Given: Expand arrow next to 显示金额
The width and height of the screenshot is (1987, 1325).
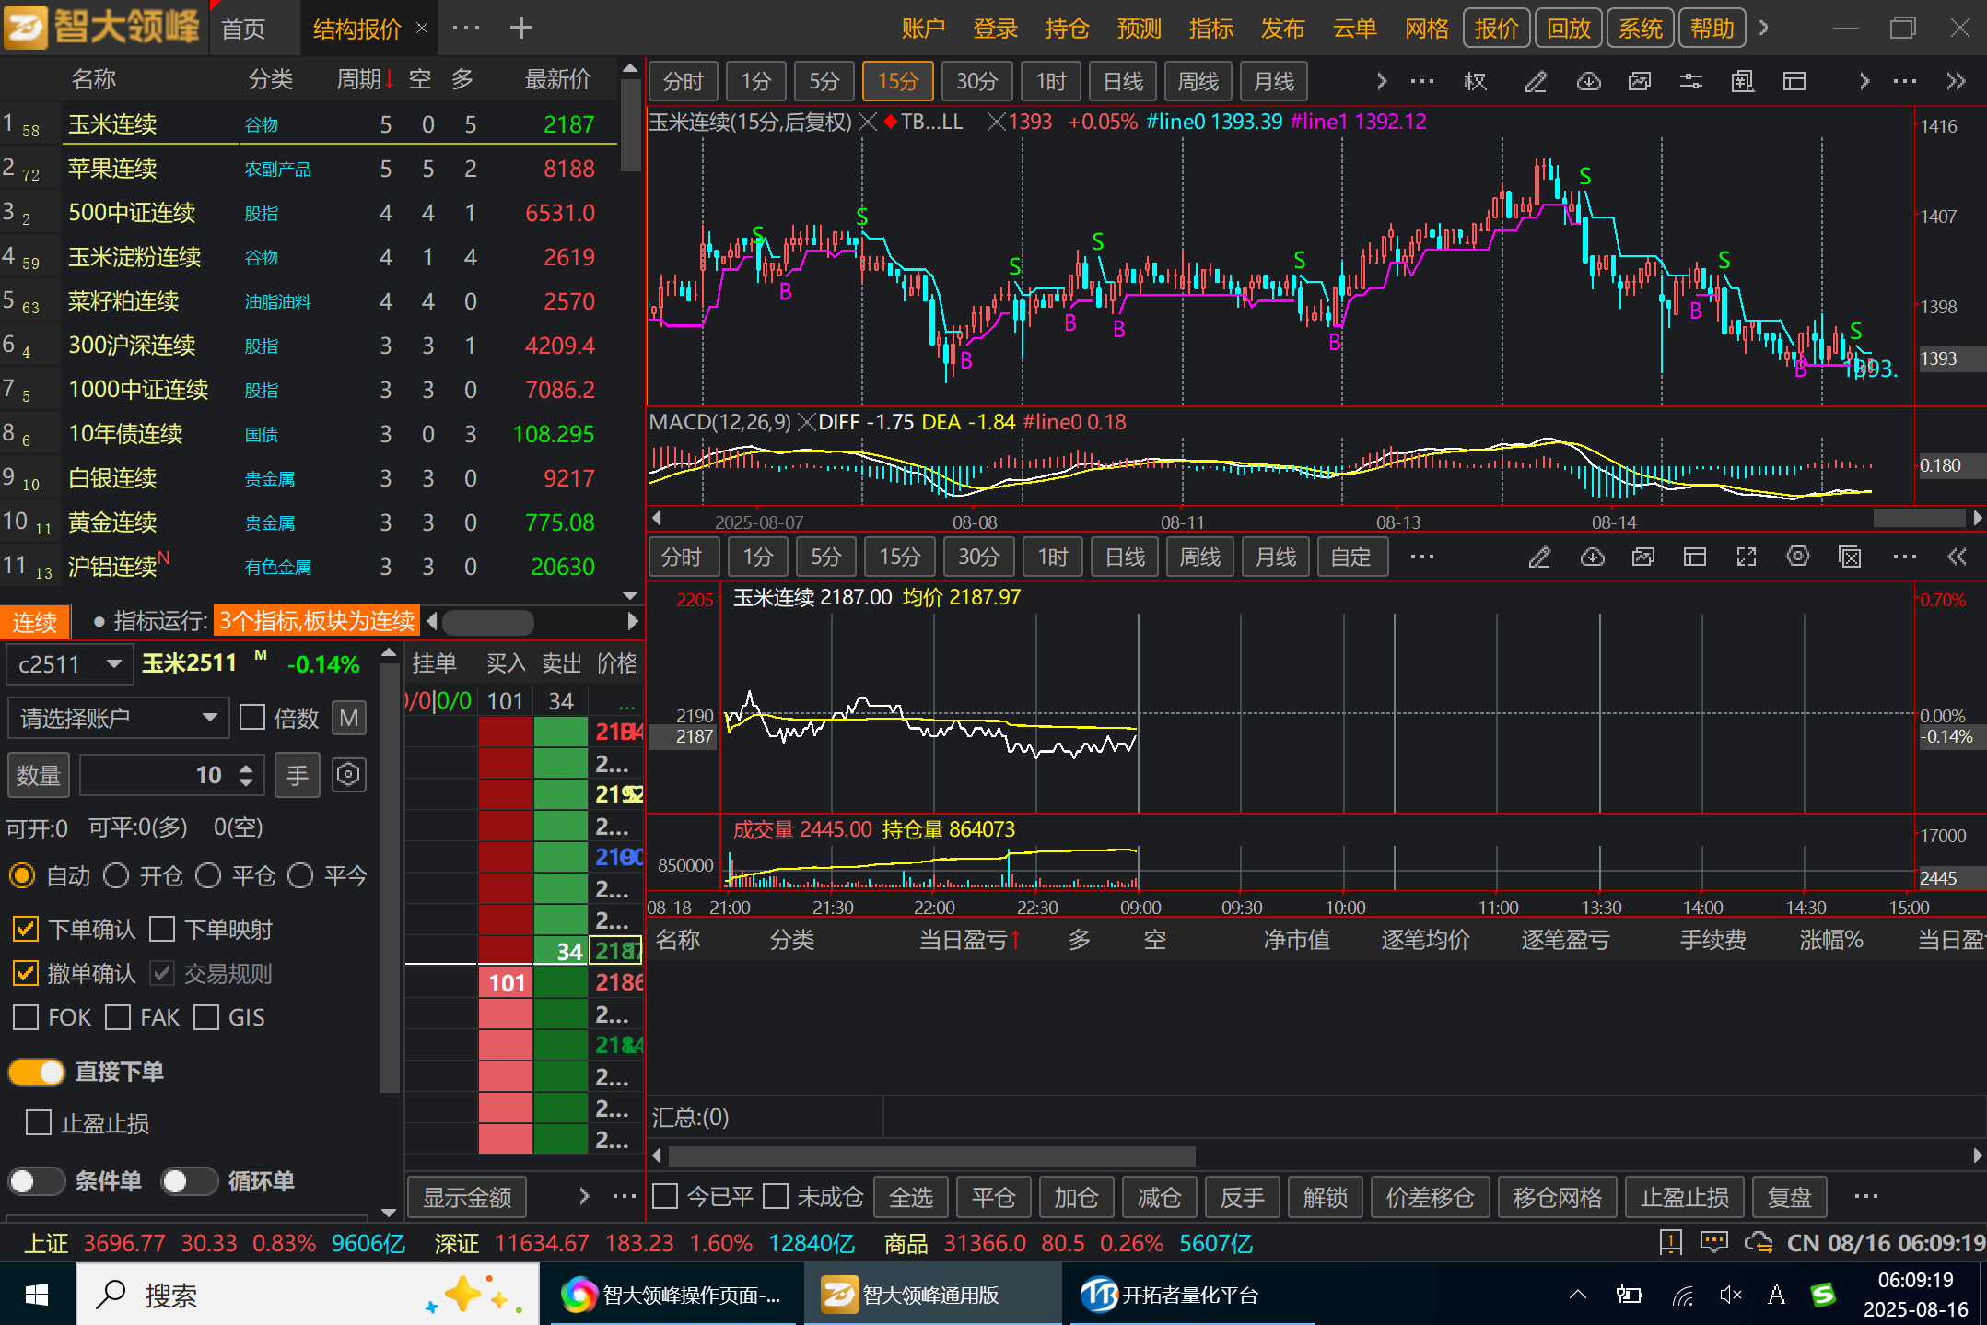Looking at the screenshot, I should tap(584, 1196).
